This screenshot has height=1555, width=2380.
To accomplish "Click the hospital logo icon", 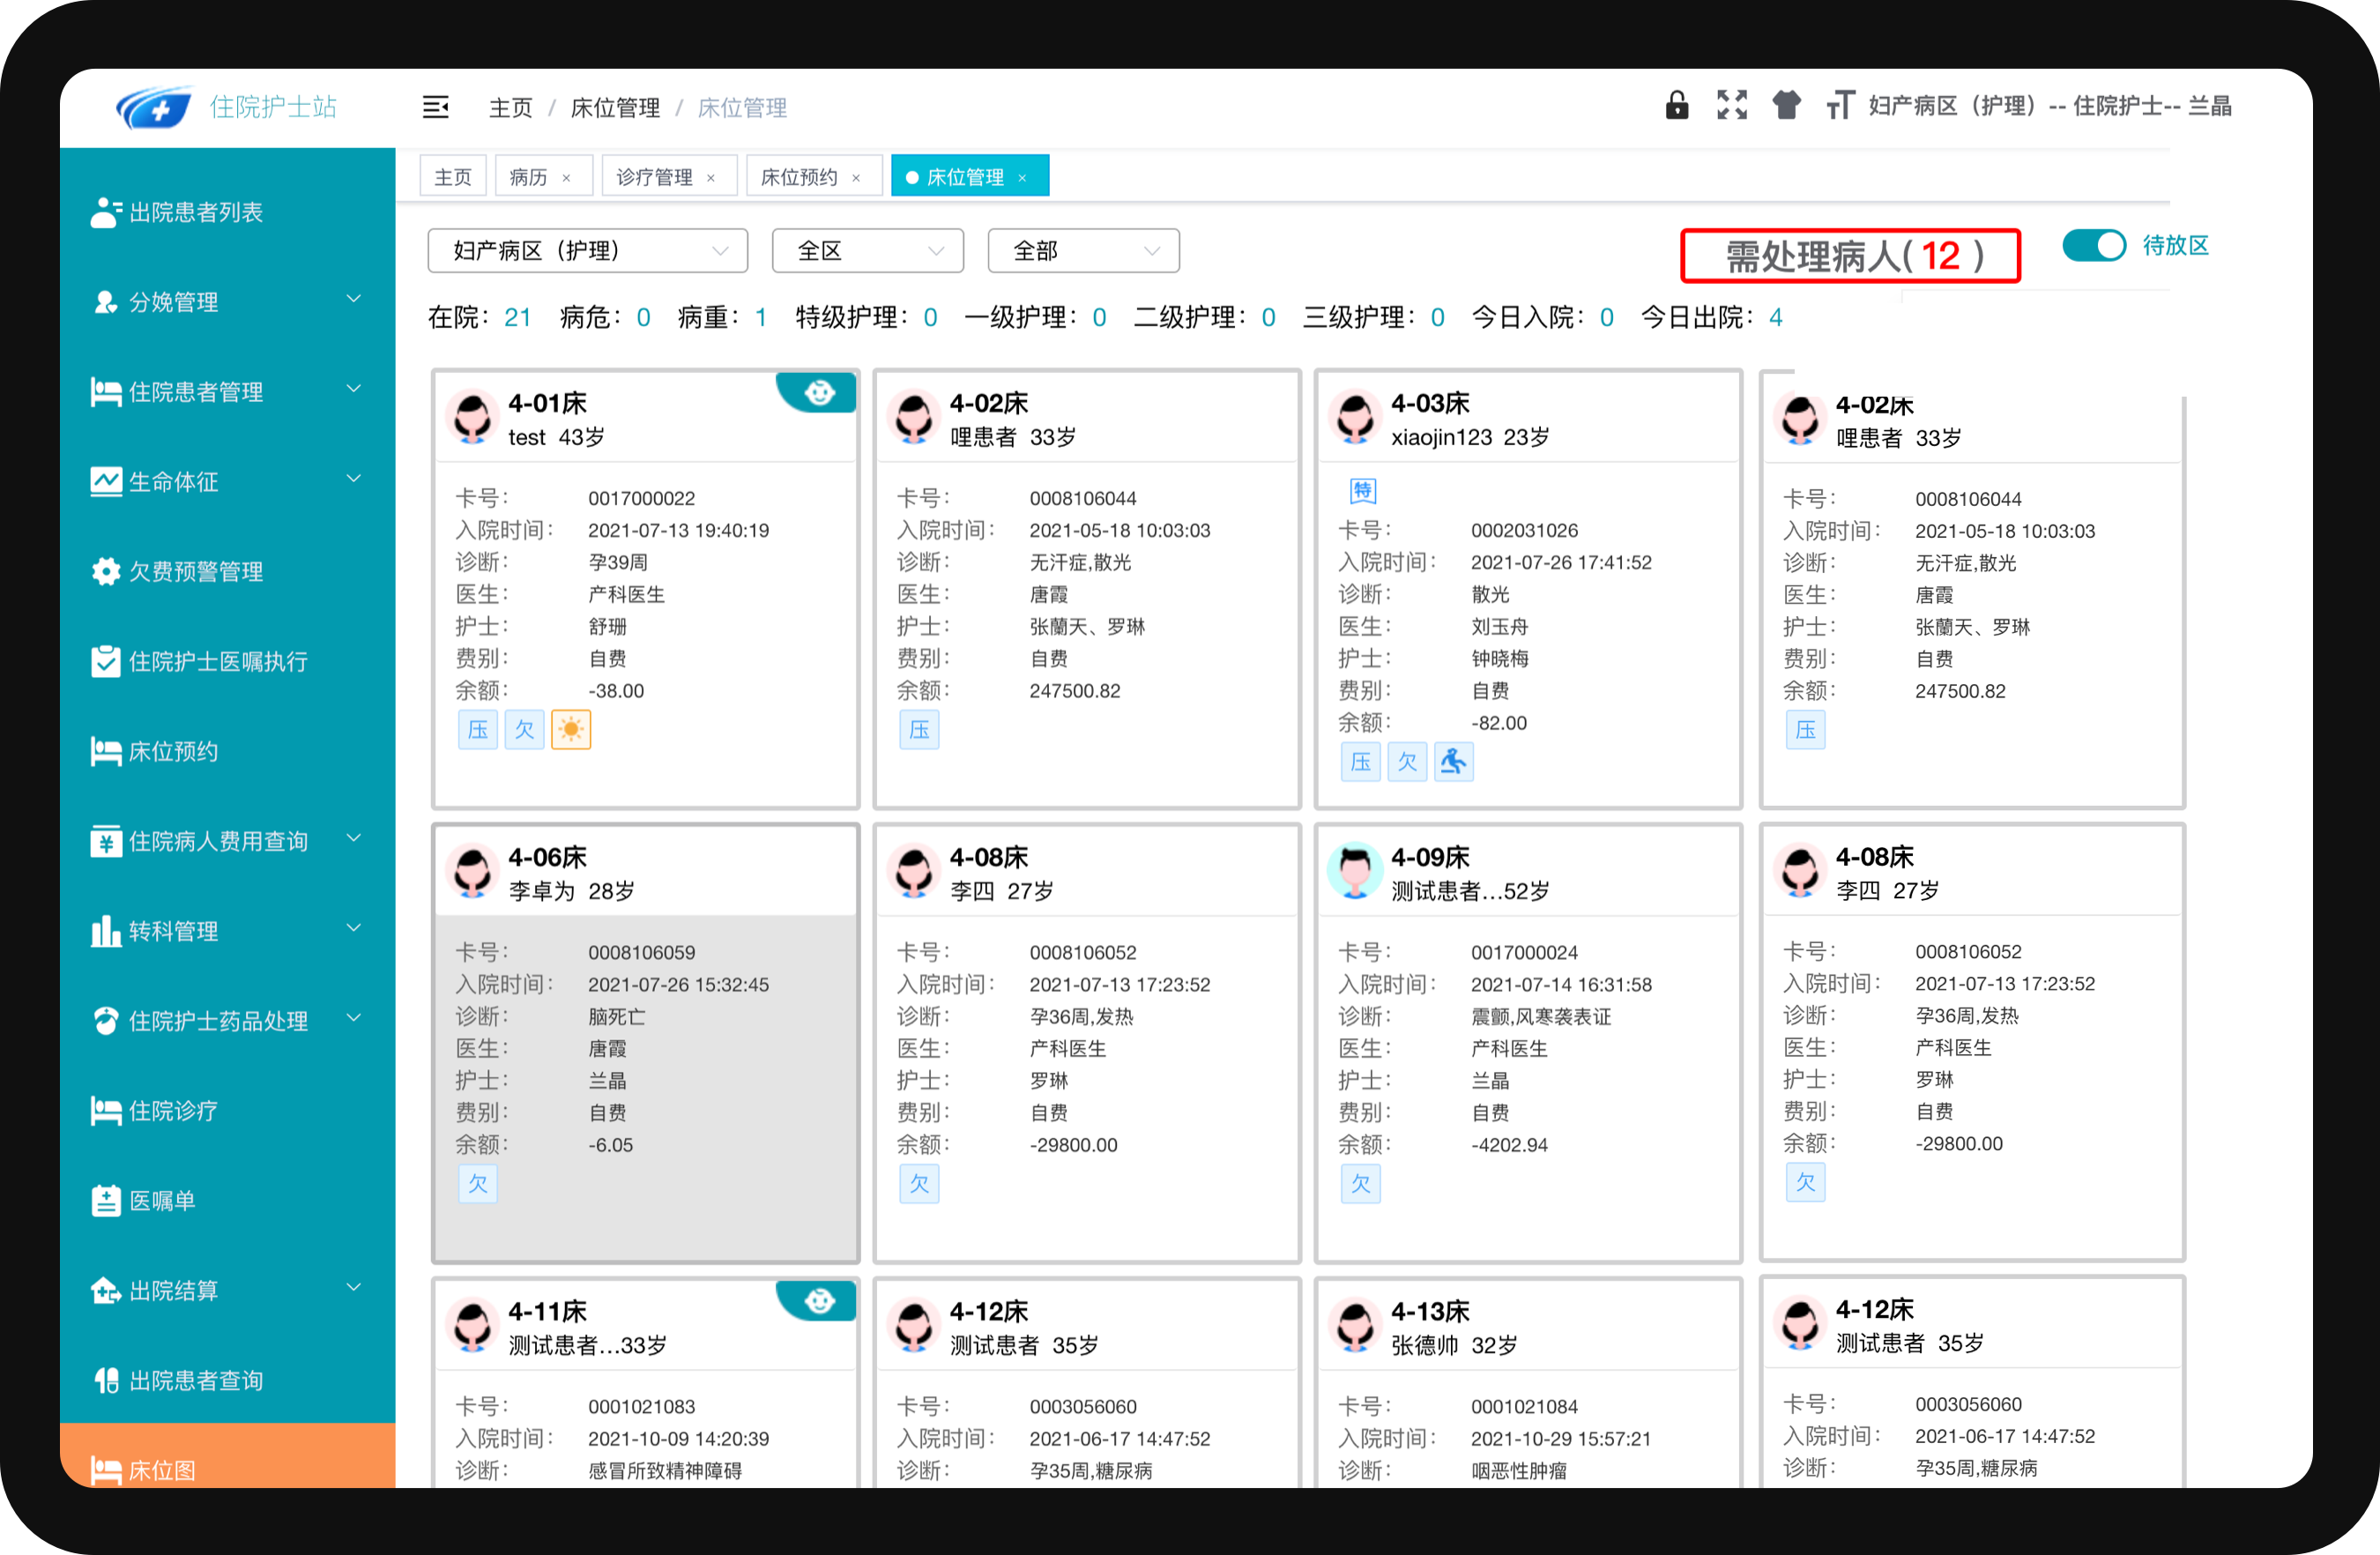I will pyautogui.click(x=153, y=107).
